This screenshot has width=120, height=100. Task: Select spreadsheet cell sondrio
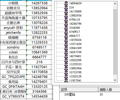[x=13, y=47]
